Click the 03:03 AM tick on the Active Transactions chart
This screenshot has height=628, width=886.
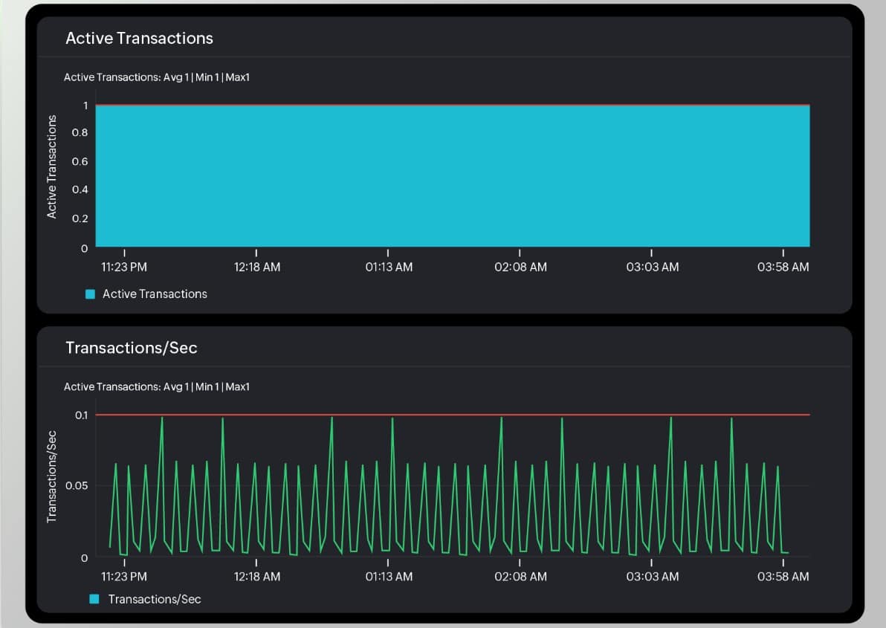pyautogui.click(x=652, y=267)
